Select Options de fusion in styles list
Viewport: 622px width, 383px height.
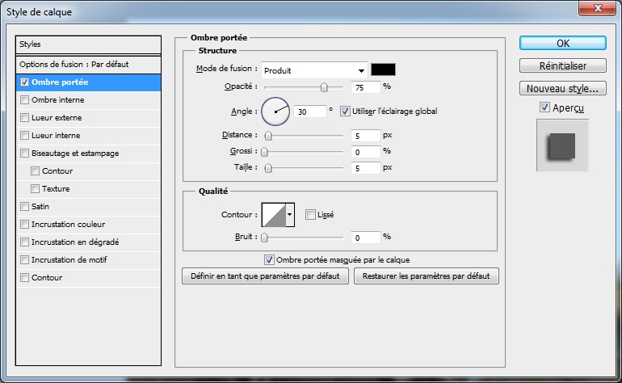point(74,64)
